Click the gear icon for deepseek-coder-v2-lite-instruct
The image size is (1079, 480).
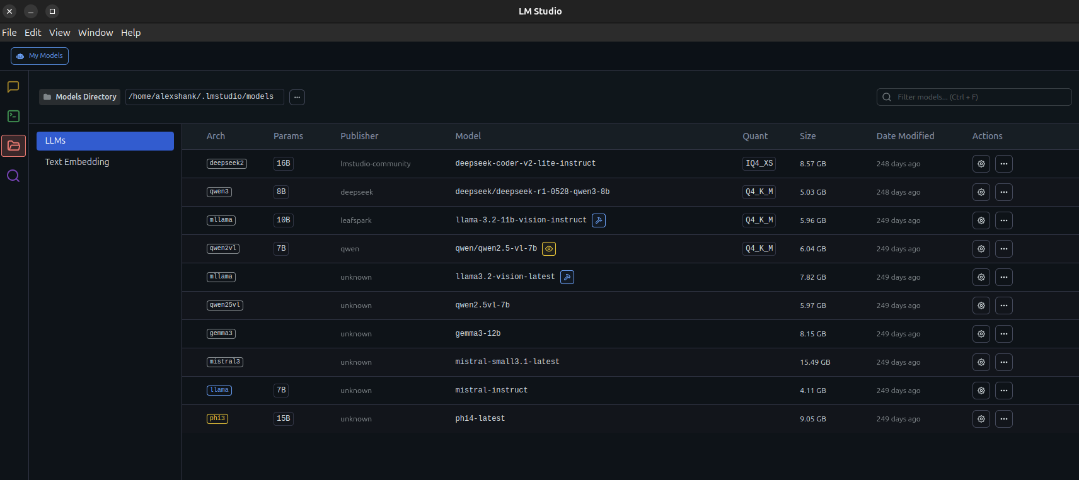[981, 164]
